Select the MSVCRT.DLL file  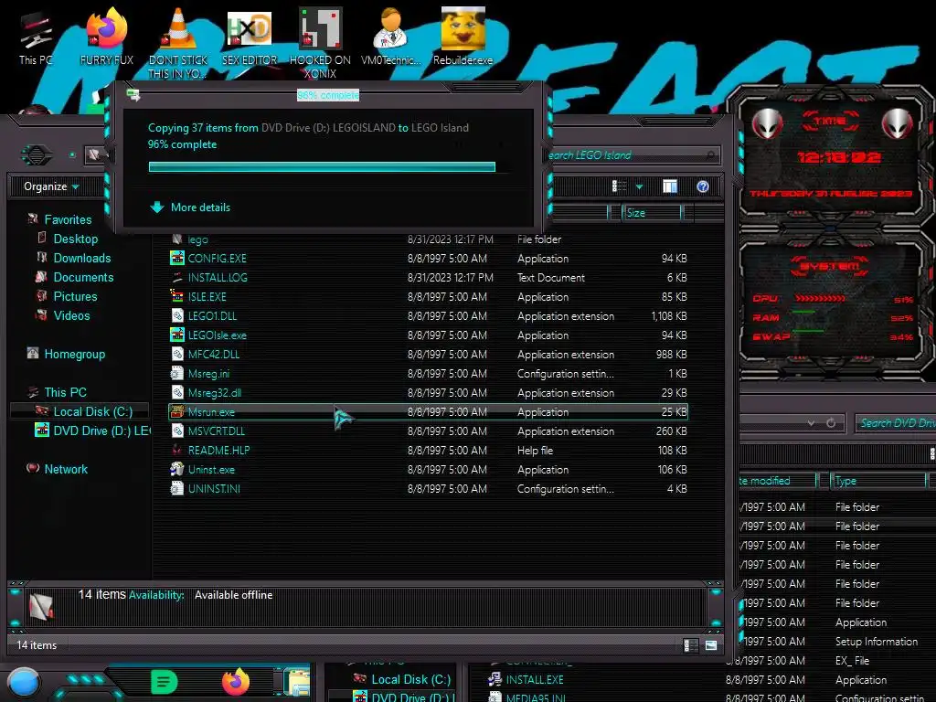point(216,431)
